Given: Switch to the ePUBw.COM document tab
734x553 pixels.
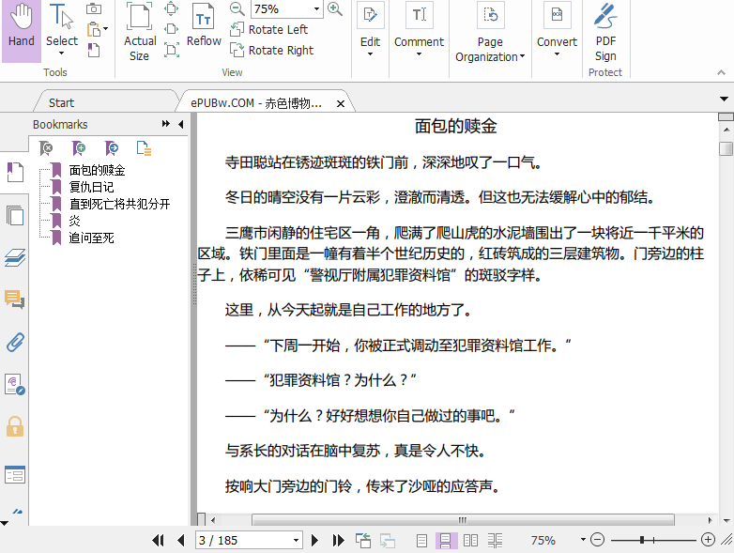Looking at the screenshot, I should pos(256,102).
